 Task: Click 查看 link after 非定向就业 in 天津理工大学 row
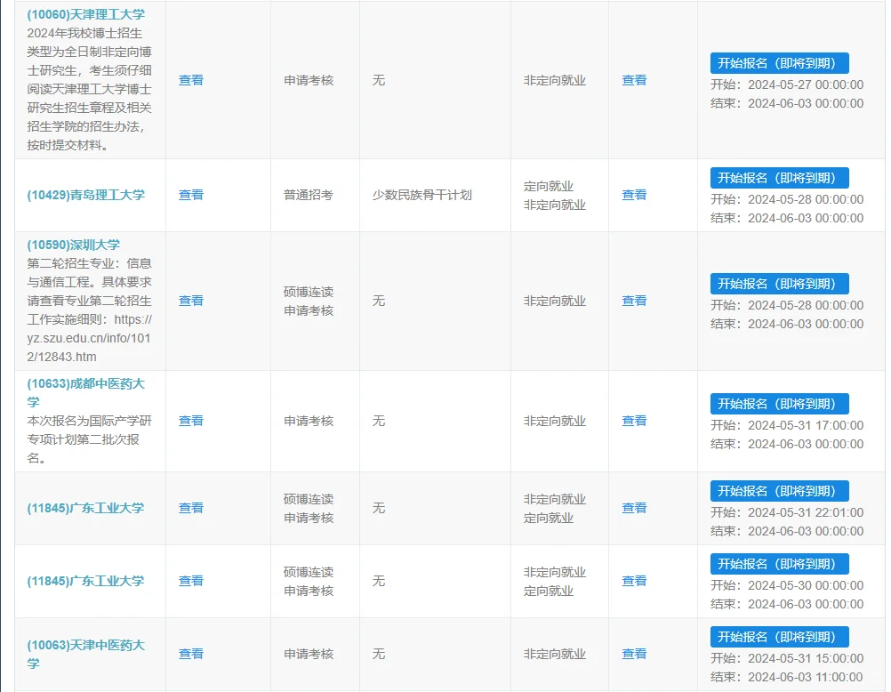point(634,80)
